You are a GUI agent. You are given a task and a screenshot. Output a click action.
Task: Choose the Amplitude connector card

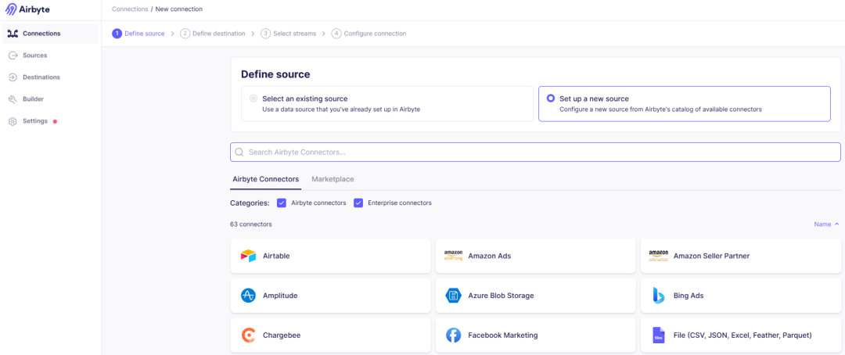[x=330, y=296]
